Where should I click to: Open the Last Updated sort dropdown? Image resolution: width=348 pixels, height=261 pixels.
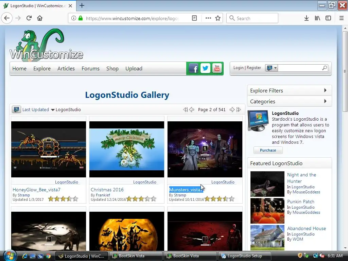[x=38, y=110]
